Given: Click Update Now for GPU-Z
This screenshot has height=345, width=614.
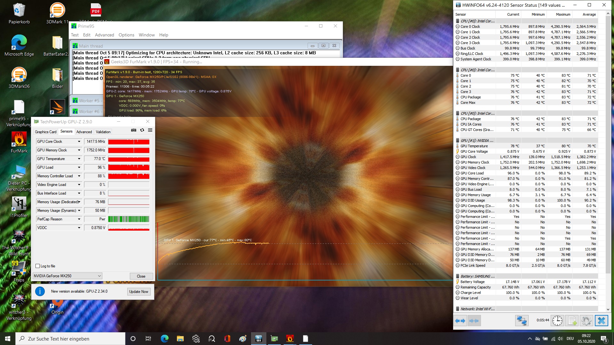Looking at the screenshot, I should [139, 292].
